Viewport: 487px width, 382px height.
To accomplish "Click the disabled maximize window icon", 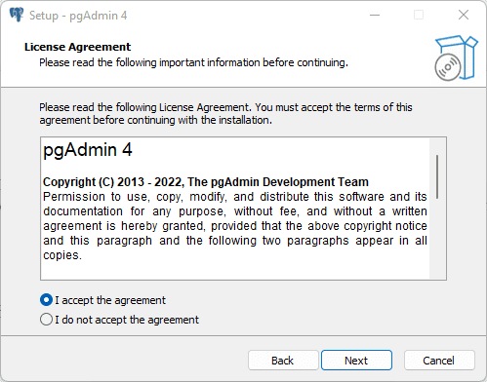I will [419, 15].
